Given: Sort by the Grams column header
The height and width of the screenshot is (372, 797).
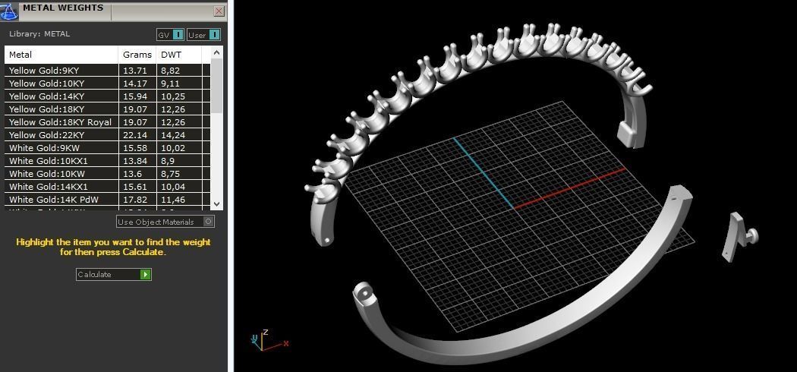Looking at the screenshot, I should 137,55.
